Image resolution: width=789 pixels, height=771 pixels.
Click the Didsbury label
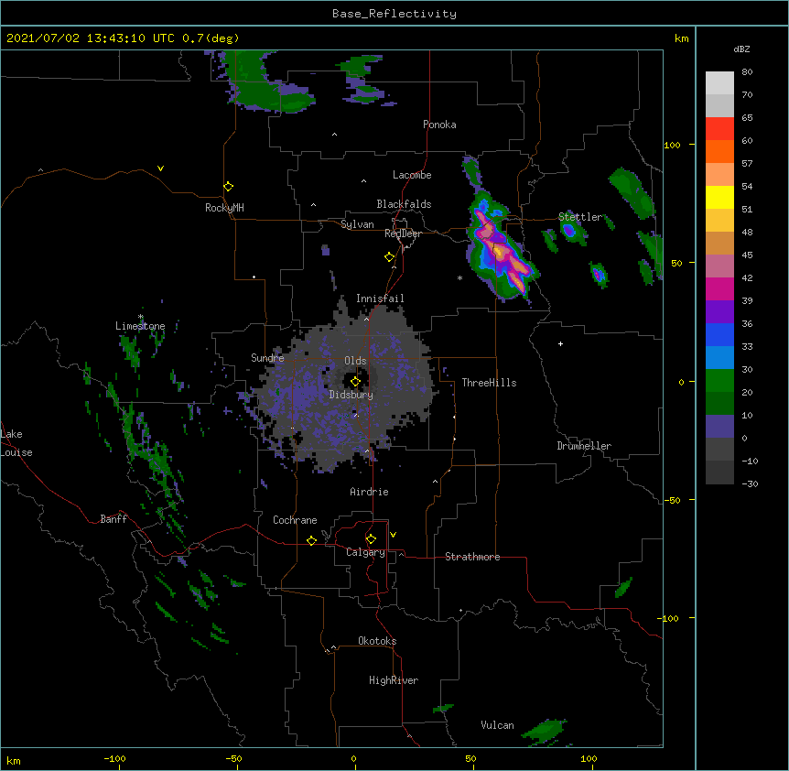(351, 395)
